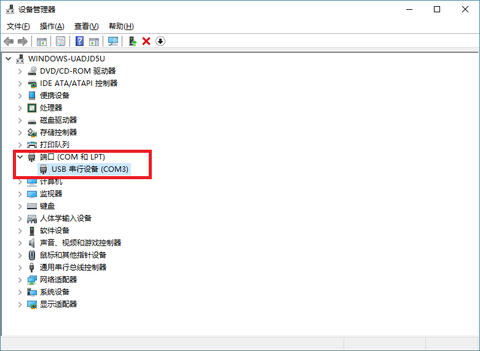Click the Back arrow in the toolbar
The image size is (480, 351).
9,41
